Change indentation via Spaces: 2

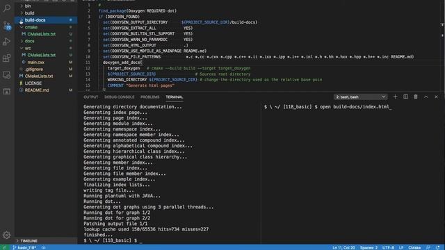point(369,247)
